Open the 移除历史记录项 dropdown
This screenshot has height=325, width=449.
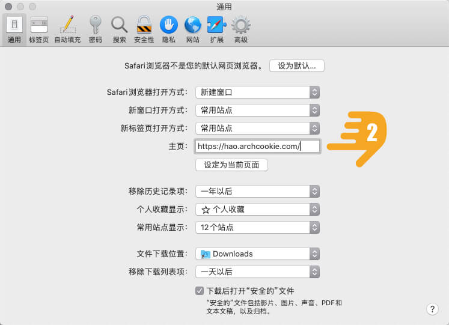pos(257,192)
